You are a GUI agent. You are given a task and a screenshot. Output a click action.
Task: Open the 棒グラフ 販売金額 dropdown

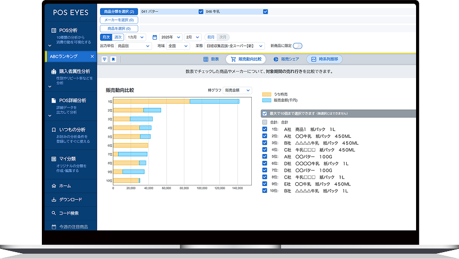(x=237, y=91)
